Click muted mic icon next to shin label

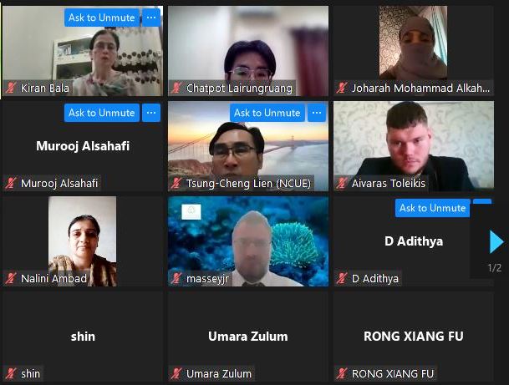click(x=11, y=373)
